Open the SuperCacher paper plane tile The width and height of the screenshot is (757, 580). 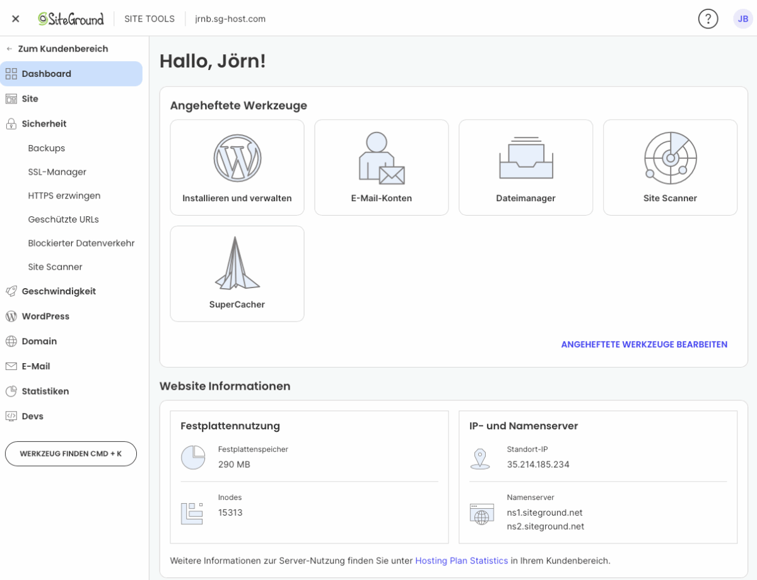237,274
